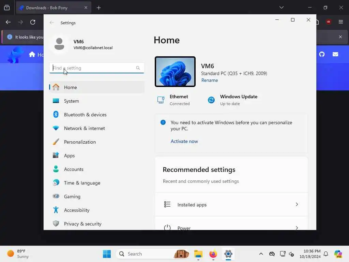The image size is (349, 262).
Task: Dismiss the Firefox notification bar
Action: tap(340, 37)
